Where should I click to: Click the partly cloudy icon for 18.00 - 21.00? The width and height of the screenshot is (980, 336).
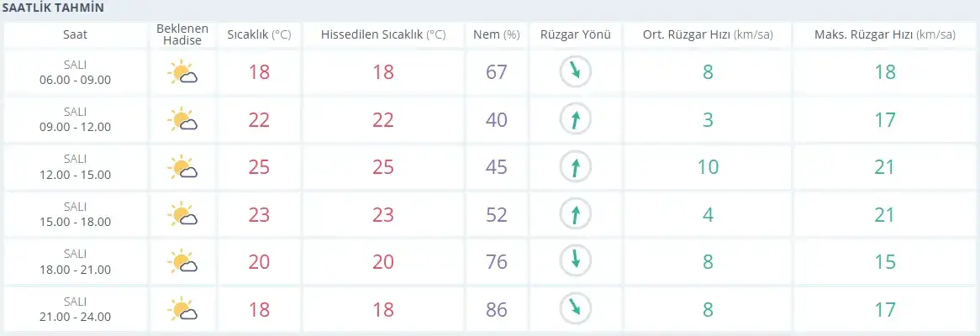[x=182, y=262]
